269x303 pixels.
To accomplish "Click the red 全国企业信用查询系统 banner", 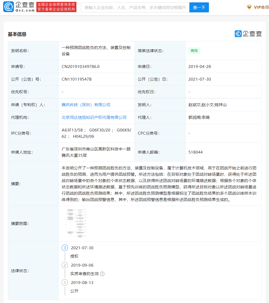I will [56, 7].
